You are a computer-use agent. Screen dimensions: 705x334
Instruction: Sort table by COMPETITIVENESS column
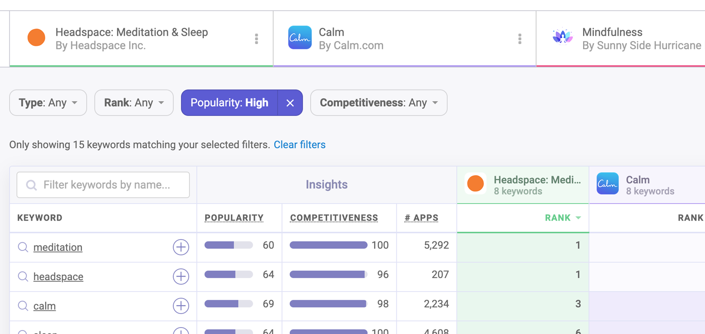pos(334,218)
